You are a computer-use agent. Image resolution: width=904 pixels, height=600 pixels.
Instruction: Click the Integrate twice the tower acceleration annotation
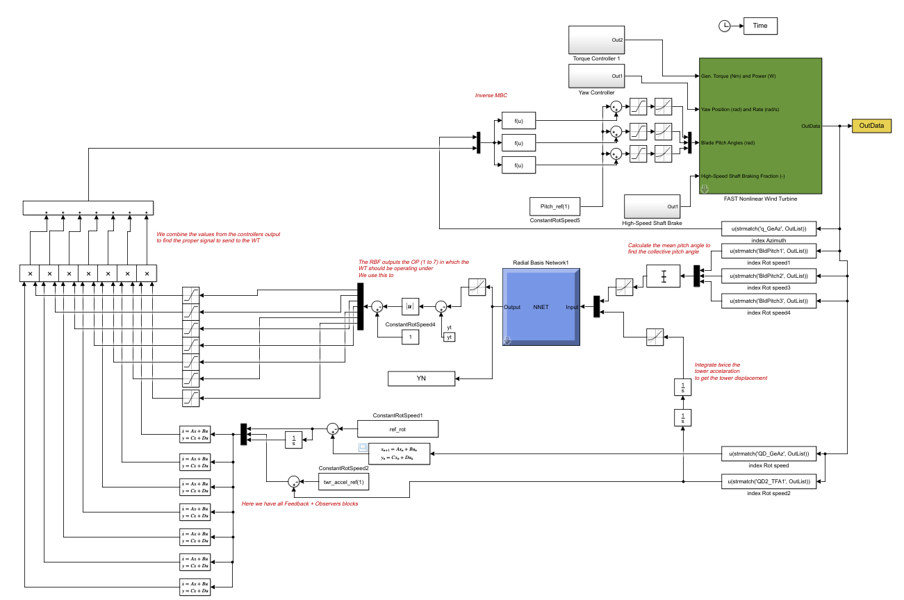click(x=730, y=372)
